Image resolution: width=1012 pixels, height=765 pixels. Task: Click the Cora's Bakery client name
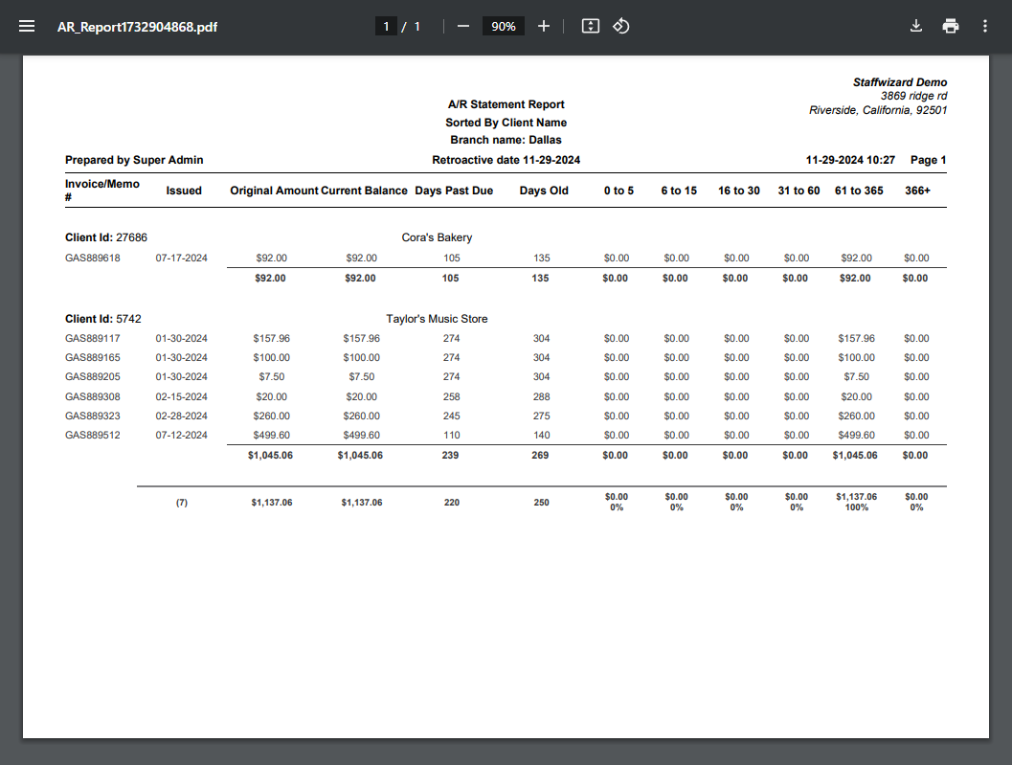coord(437,237)
